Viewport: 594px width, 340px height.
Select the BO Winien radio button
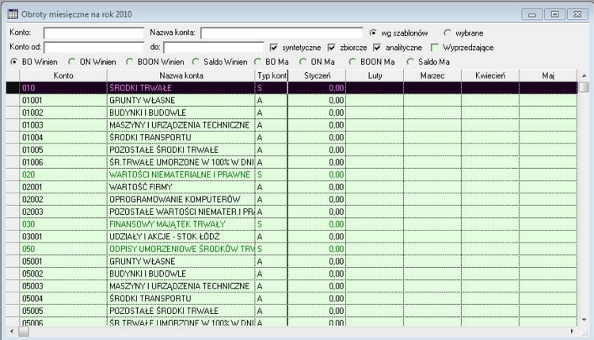[x=14, y=62]
